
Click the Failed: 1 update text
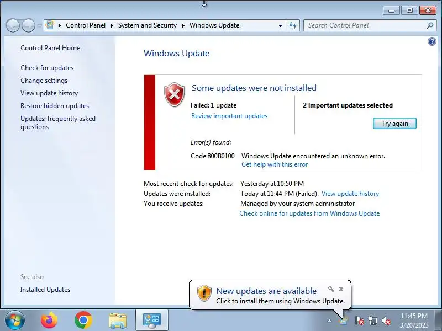tap(213, 105)
